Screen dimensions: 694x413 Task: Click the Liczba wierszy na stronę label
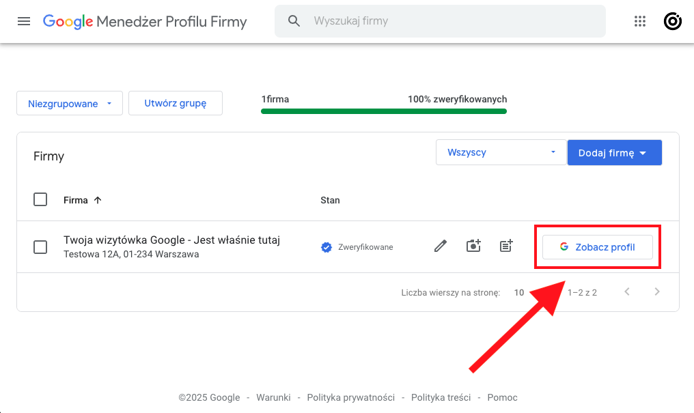pos(451,293)
